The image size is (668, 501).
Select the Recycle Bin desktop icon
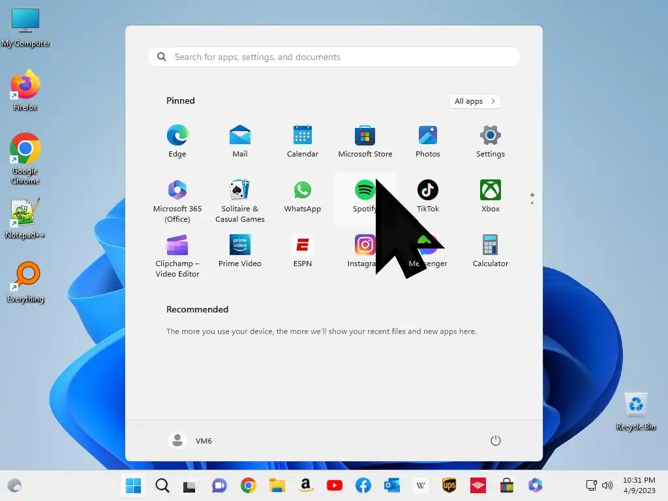coord(636,412)
